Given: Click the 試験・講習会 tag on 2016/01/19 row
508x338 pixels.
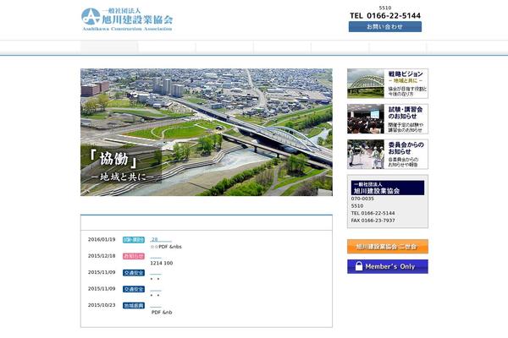Looking at the screenshot, I should pyautogui.click(x=134, y=240).
